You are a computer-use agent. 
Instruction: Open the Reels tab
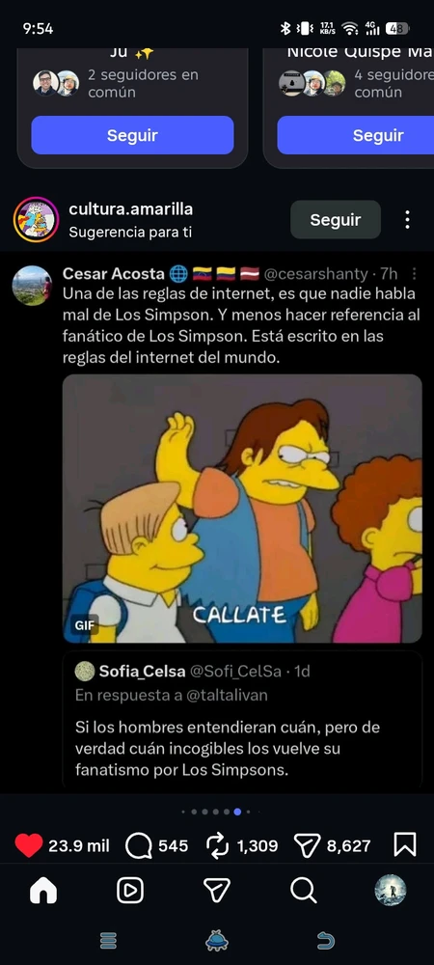(130, 890)
